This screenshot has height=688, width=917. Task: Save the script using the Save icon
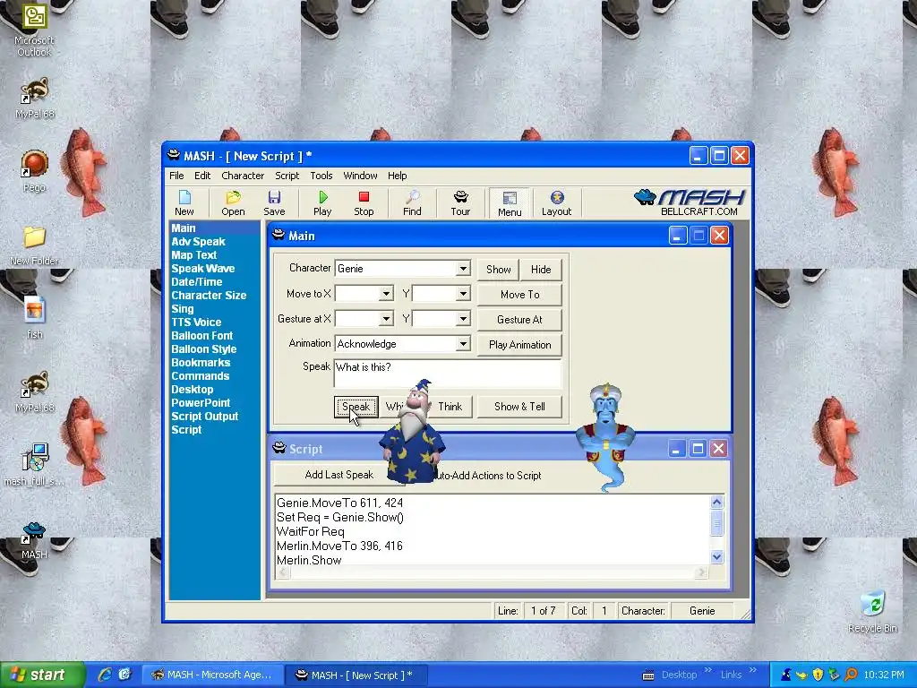274,203
